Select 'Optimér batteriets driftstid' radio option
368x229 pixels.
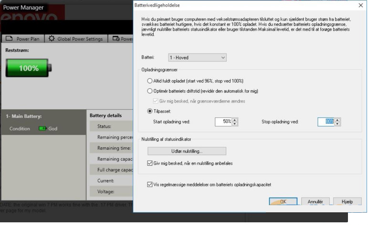pos(150,91)
